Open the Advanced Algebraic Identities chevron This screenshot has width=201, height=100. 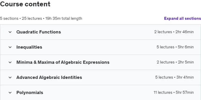10,77
